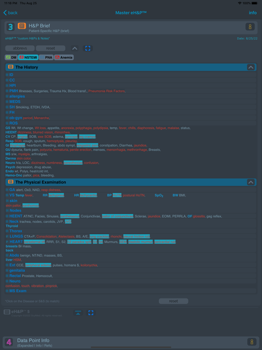
Task: Open the info page
Action: (x=253, y=13)
